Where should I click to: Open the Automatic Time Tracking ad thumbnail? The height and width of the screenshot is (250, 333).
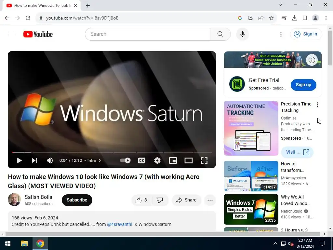tap(251, 128)
